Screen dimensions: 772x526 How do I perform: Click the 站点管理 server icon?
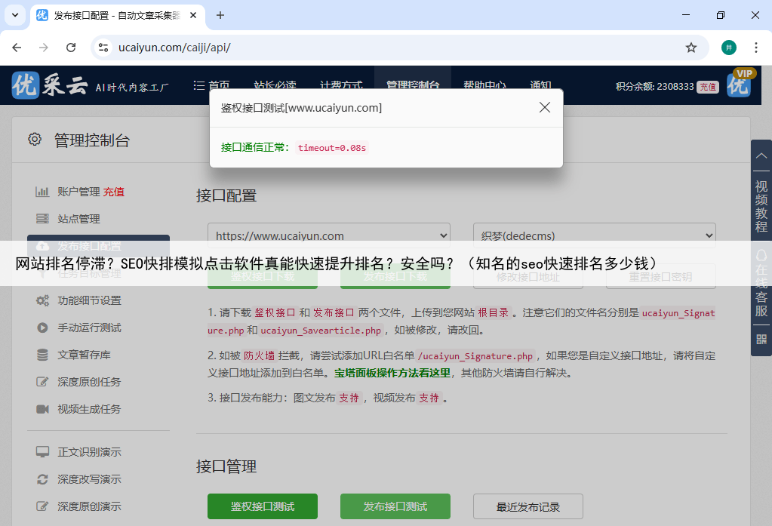[42, 219]
